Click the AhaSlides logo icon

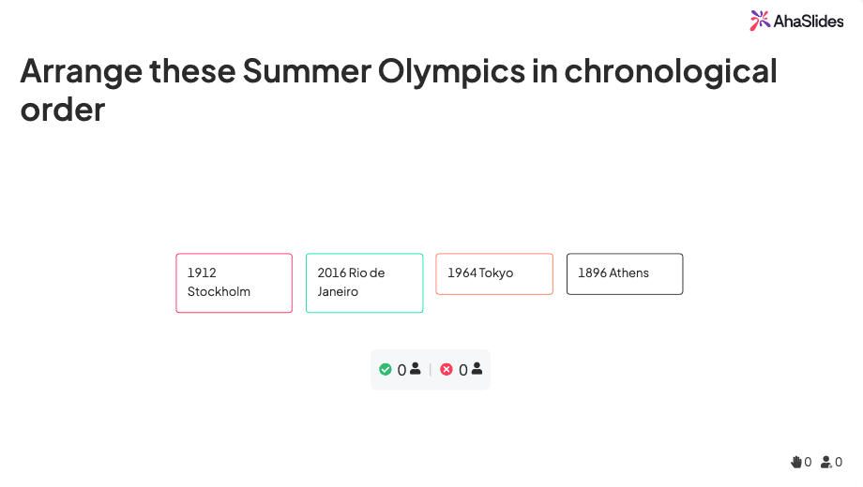tap(760, 21)
